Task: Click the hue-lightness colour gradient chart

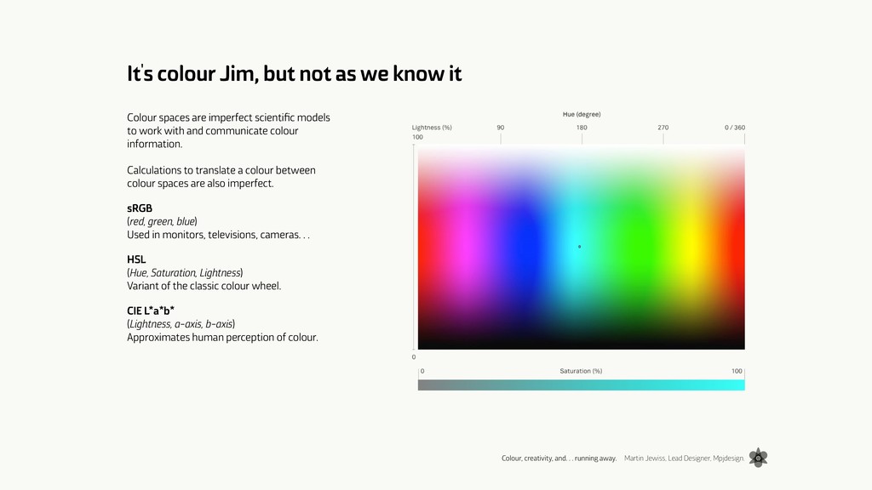Action: click(581, 248)
